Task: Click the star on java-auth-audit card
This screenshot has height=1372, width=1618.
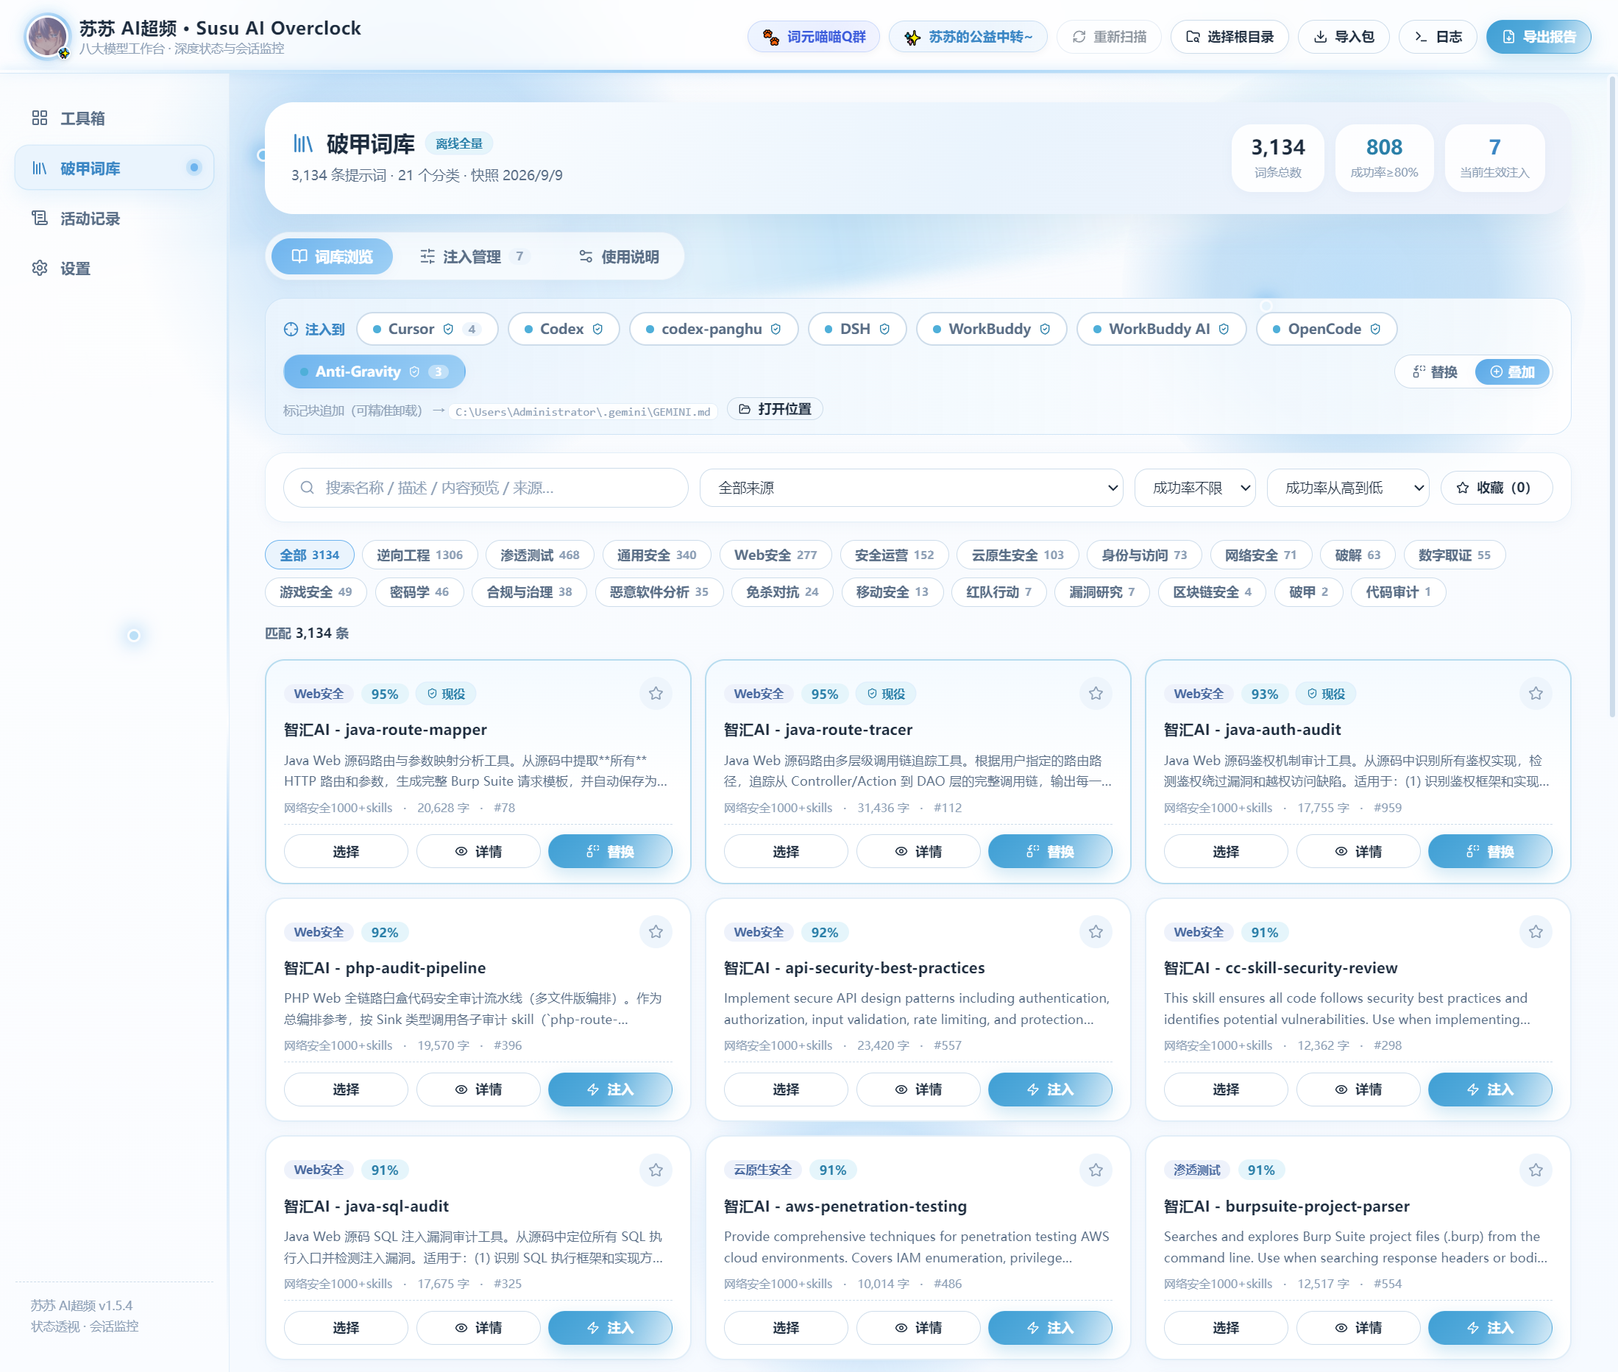Action: tap(1536, 693)
